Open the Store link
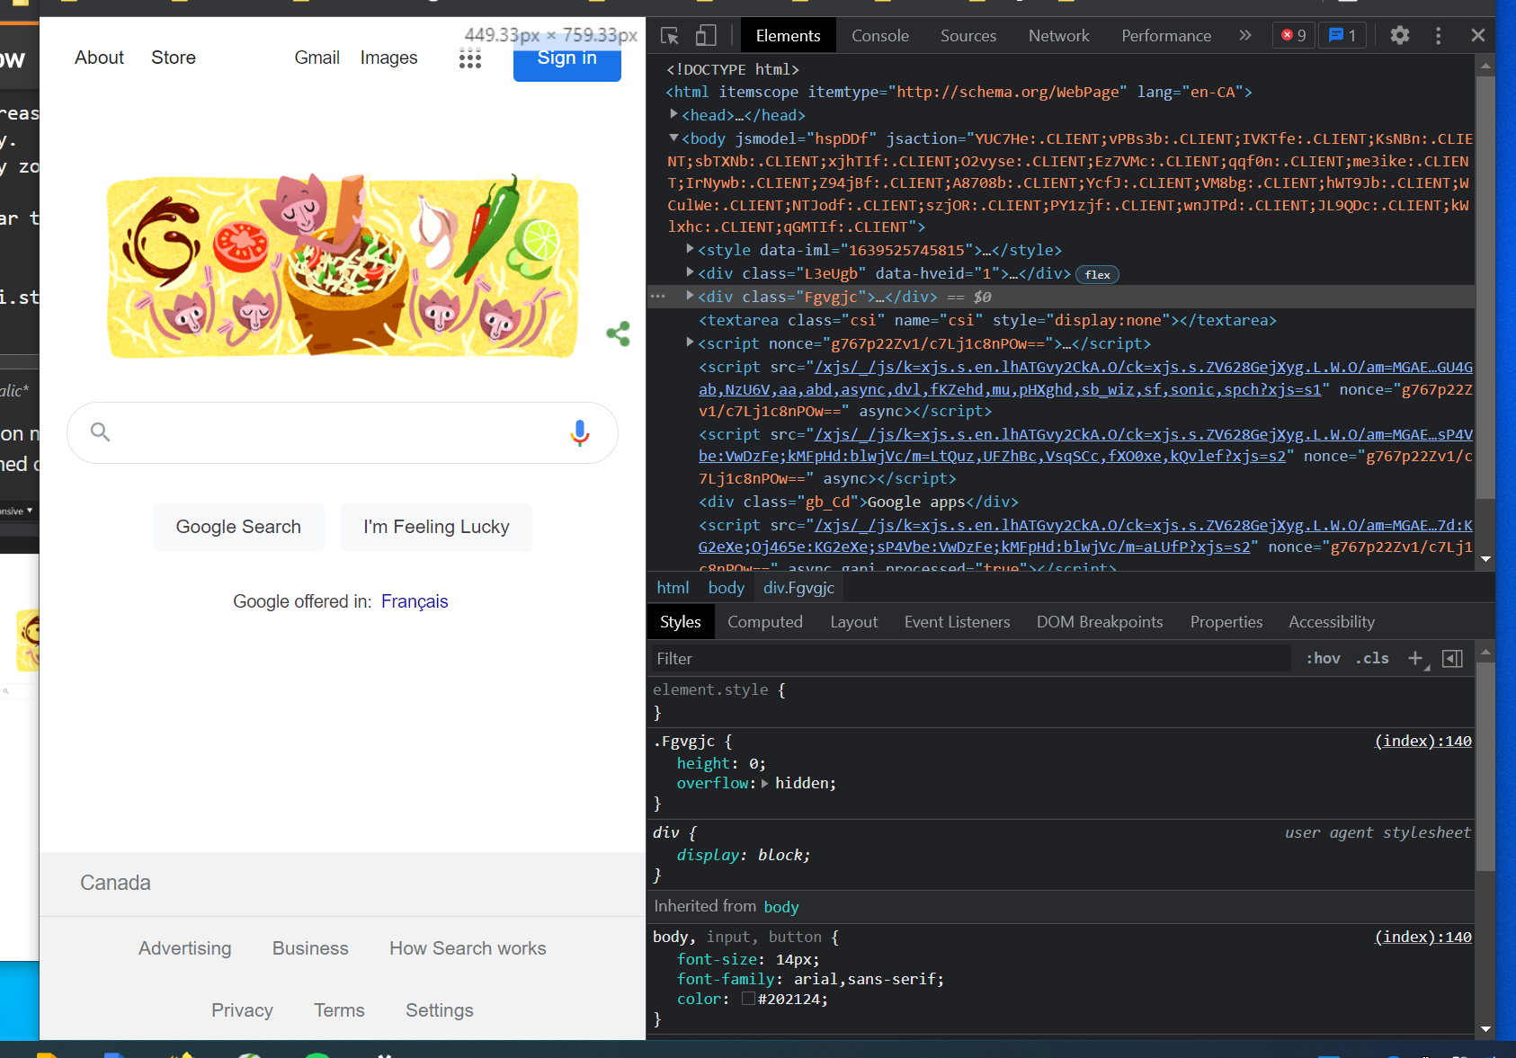 pos(174,58)
